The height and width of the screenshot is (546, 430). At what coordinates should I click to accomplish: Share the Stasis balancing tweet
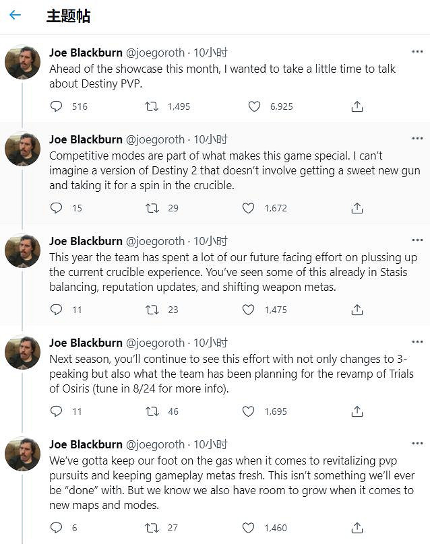357,310
